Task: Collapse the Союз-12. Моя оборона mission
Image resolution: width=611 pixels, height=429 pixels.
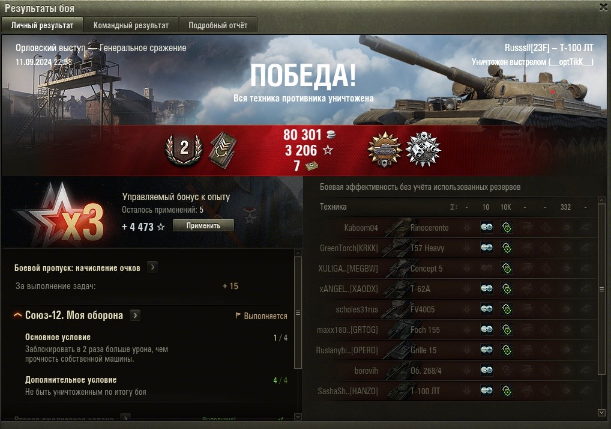Action: click(17, 315)
